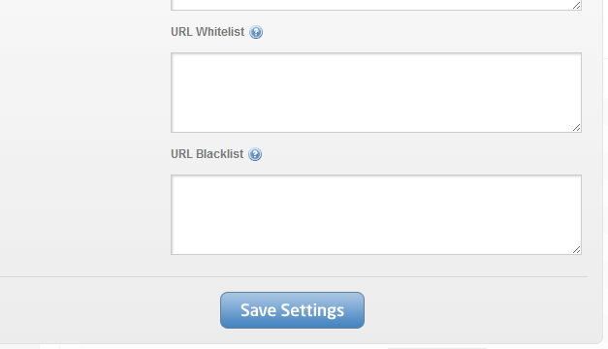Viewport: 608px width, 349px height.
Task: Place cursor inside the whitelist URLs box
Action: (376, 93)
